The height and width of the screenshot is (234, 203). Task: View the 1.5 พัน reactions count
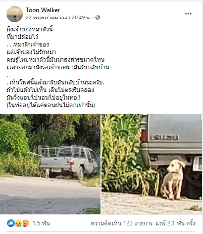(41, 223)
